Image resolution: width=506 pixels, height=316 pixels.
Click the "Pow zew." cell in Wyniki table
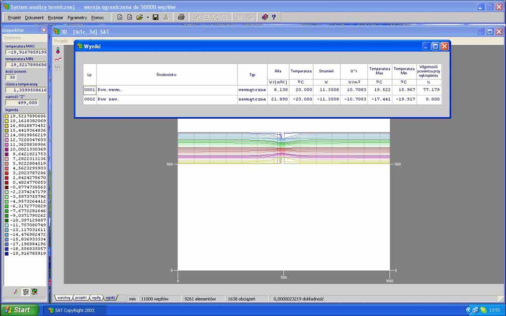coord(167,100)
